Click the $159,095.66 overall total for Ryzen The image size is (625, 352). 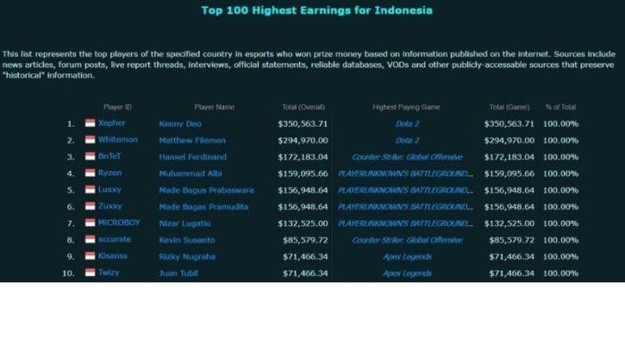[303, 174]
